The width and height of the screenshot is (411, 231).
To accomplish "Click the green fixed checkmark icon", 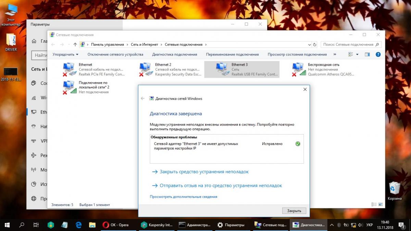I will point(298,144).
